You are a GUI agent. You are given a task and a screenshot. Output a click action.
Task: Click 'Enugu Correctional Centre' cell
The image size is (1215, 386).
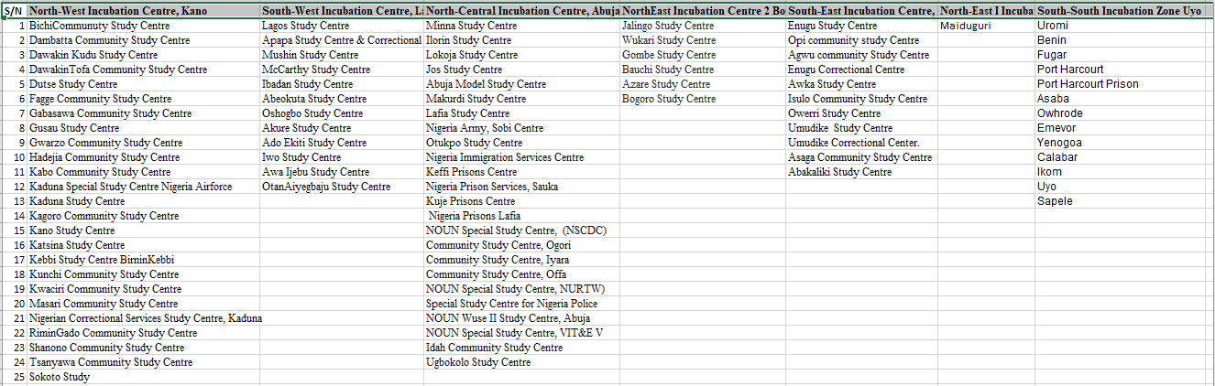[861, 70]
